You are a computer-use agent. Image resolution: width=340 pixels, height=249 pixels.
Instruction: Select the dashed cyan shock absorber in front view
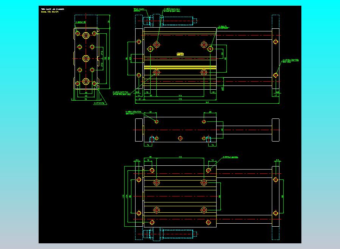[170, 21]
